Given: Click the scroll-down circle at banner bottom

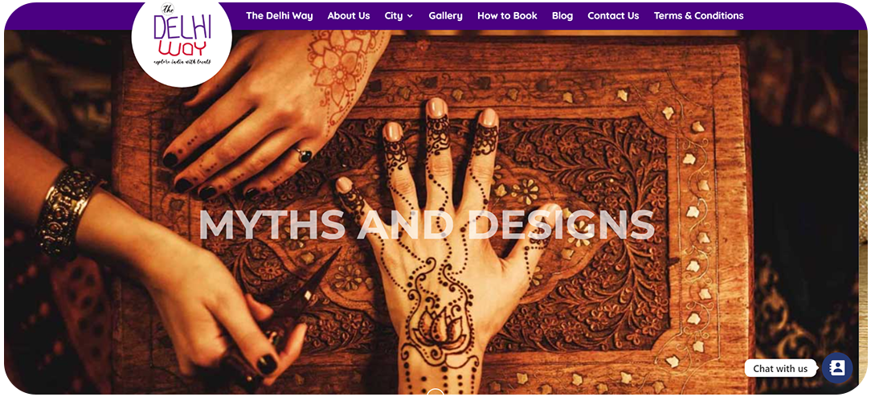Looking at the screenshot, I should tap(435, 392).
